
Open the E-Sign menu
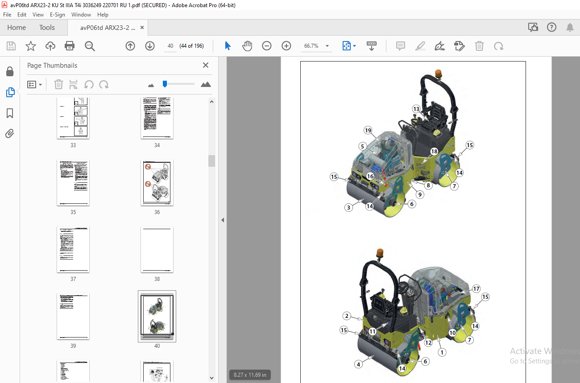coord(58,15)
